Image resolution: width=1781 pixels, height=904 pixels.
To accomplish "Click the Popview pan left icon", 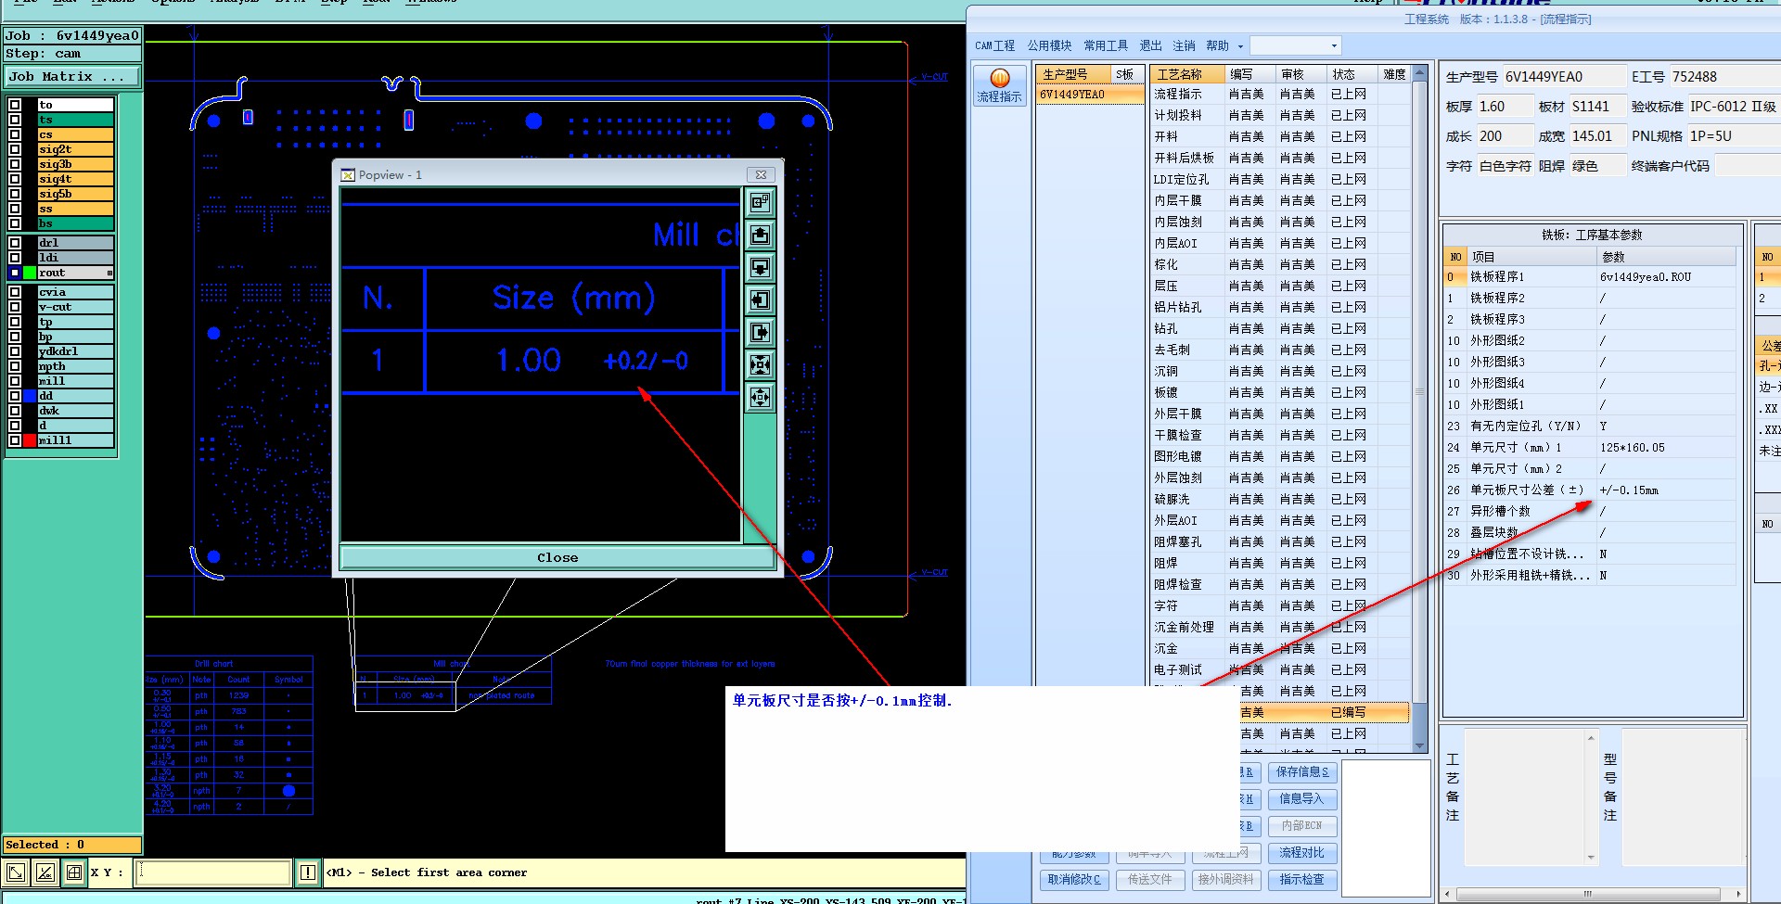I will click(760, 299).
